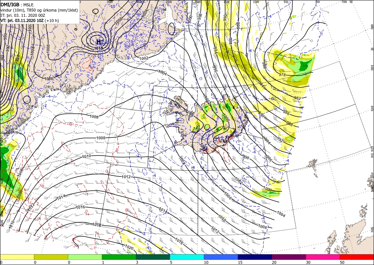374x265 pixels.
Task: Select the medium green legend swatch
Action: click(x=119, y=257)
